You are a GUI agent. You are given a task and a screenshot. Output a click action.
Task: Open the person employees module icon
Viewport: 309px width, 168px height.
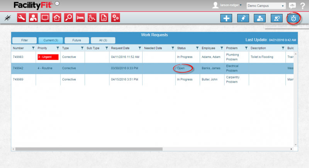point(33,18)
